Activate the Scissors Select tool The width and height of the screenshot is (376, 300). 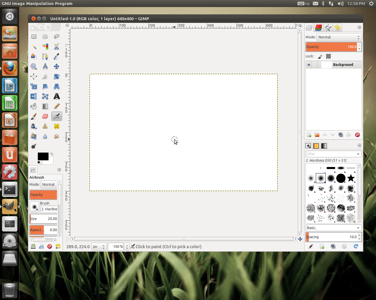click(56, 47)
